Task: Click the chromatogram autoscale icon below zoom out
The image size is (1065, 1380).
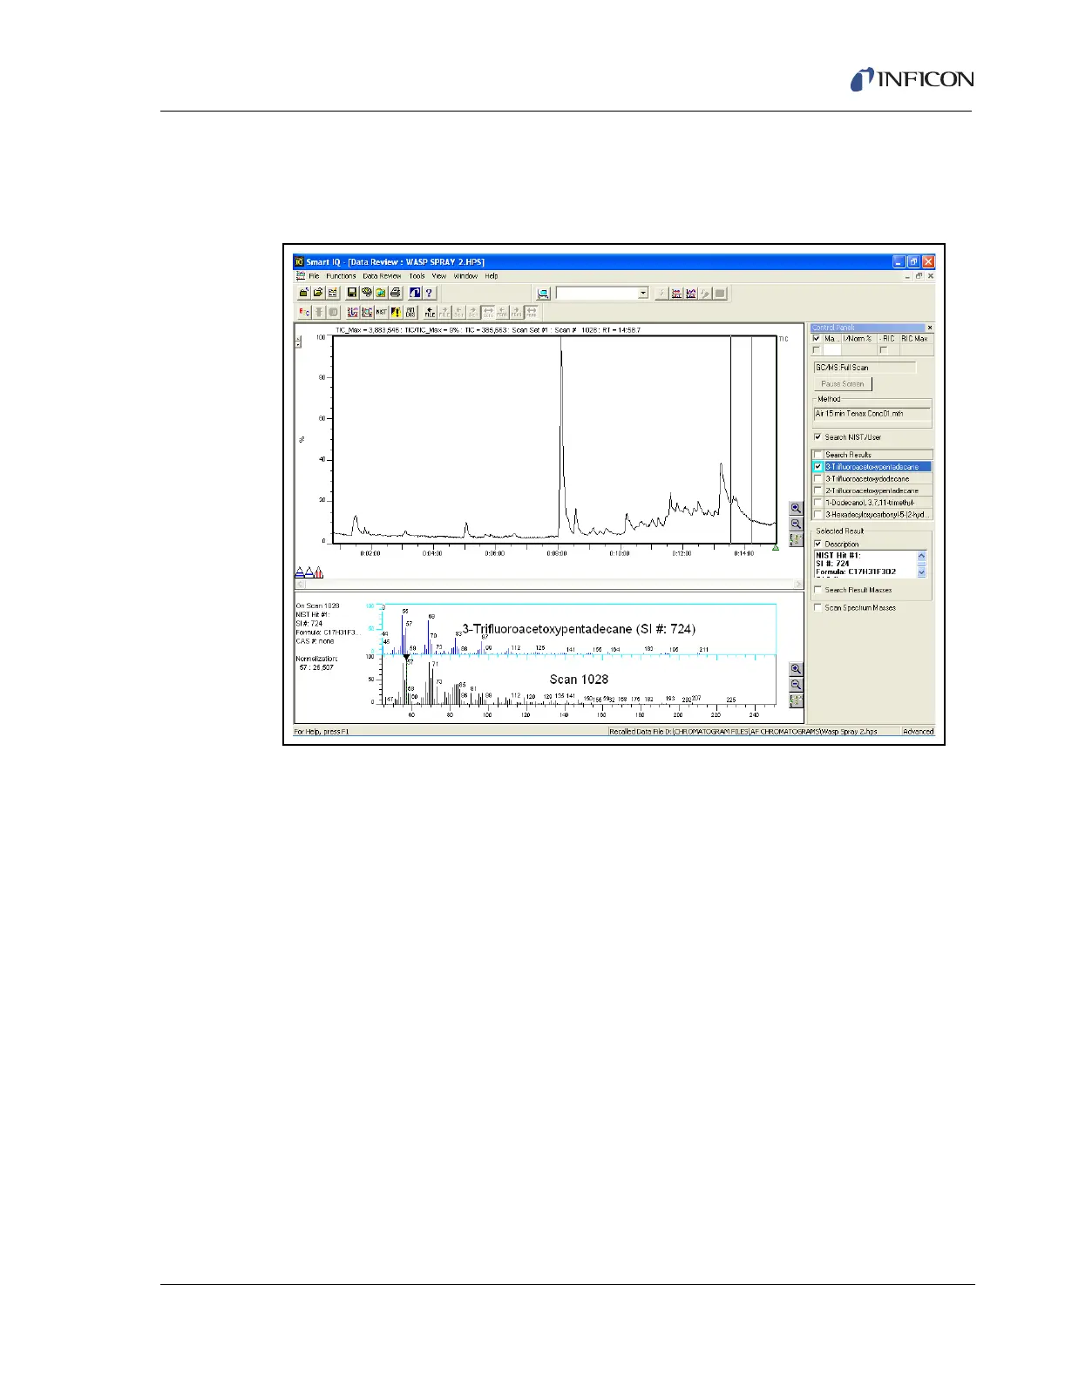Action: (x=796, y=540)
